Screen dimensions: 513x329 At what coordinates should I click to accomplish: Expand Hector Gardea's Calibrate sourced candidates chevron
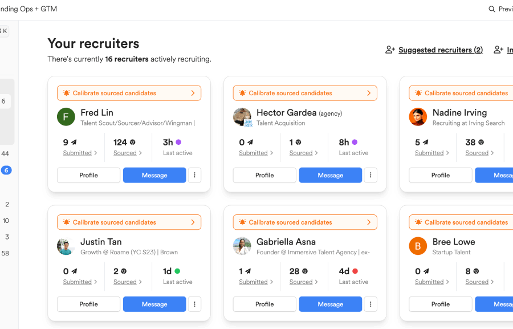369,93
